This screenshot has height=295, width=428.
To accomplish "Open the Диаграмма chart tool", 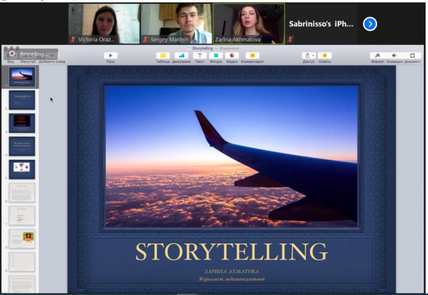I will [181, 56].
